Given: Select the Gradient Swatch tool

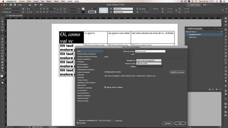Looking at the screenshot, I should coord(2,56).
